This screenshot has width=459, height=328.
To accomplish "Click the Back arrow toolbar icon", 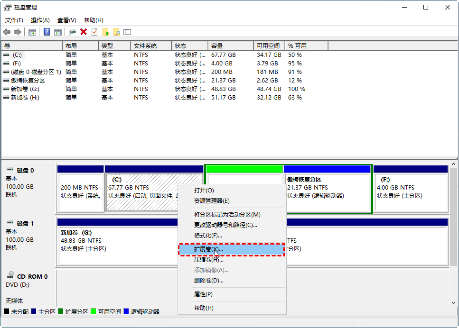I will tap(7, 32).
